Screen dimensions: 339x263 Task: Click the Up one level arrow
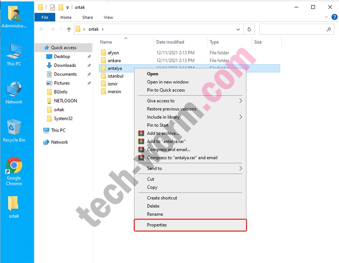(69, 29)
